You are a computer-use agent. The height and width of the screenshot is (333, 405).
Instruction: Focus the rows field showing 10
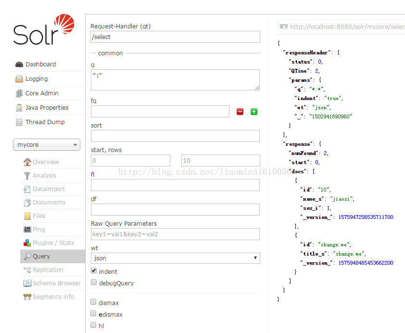(221, 160)
